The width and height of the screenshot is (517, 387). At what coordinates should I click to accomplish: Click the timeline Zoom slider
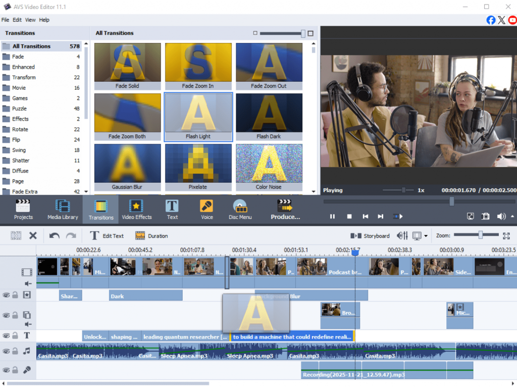click(x=481, y=235)
